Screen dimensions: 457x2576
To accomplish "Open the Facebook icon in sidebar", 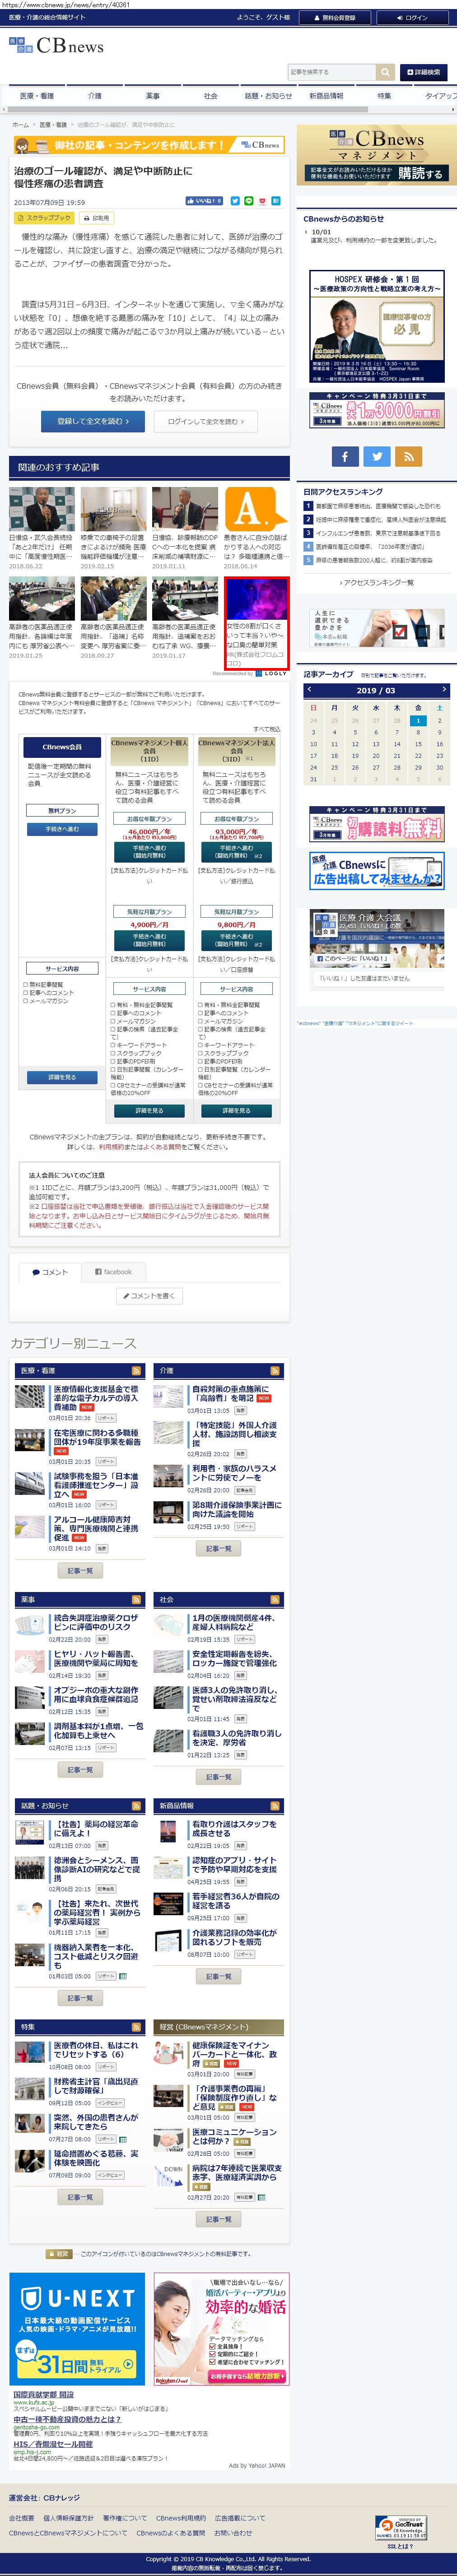I will 344,456.
